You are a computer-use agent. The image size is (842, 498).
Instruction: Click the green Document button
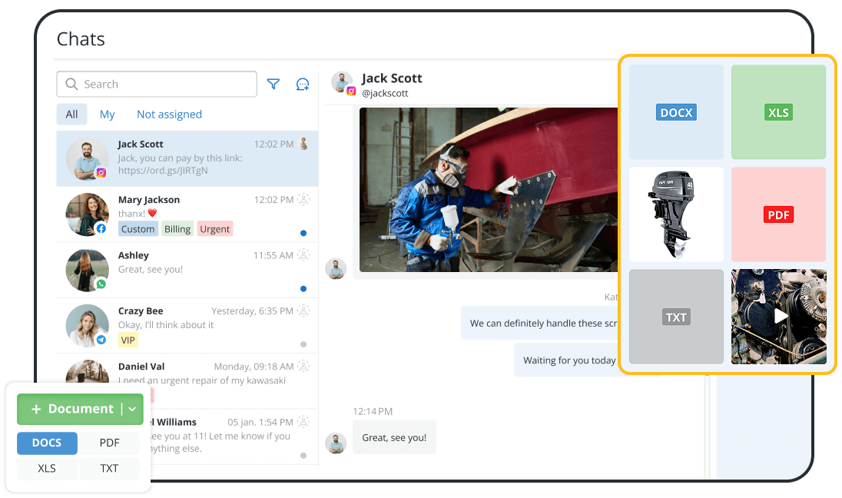click(73, 409)
